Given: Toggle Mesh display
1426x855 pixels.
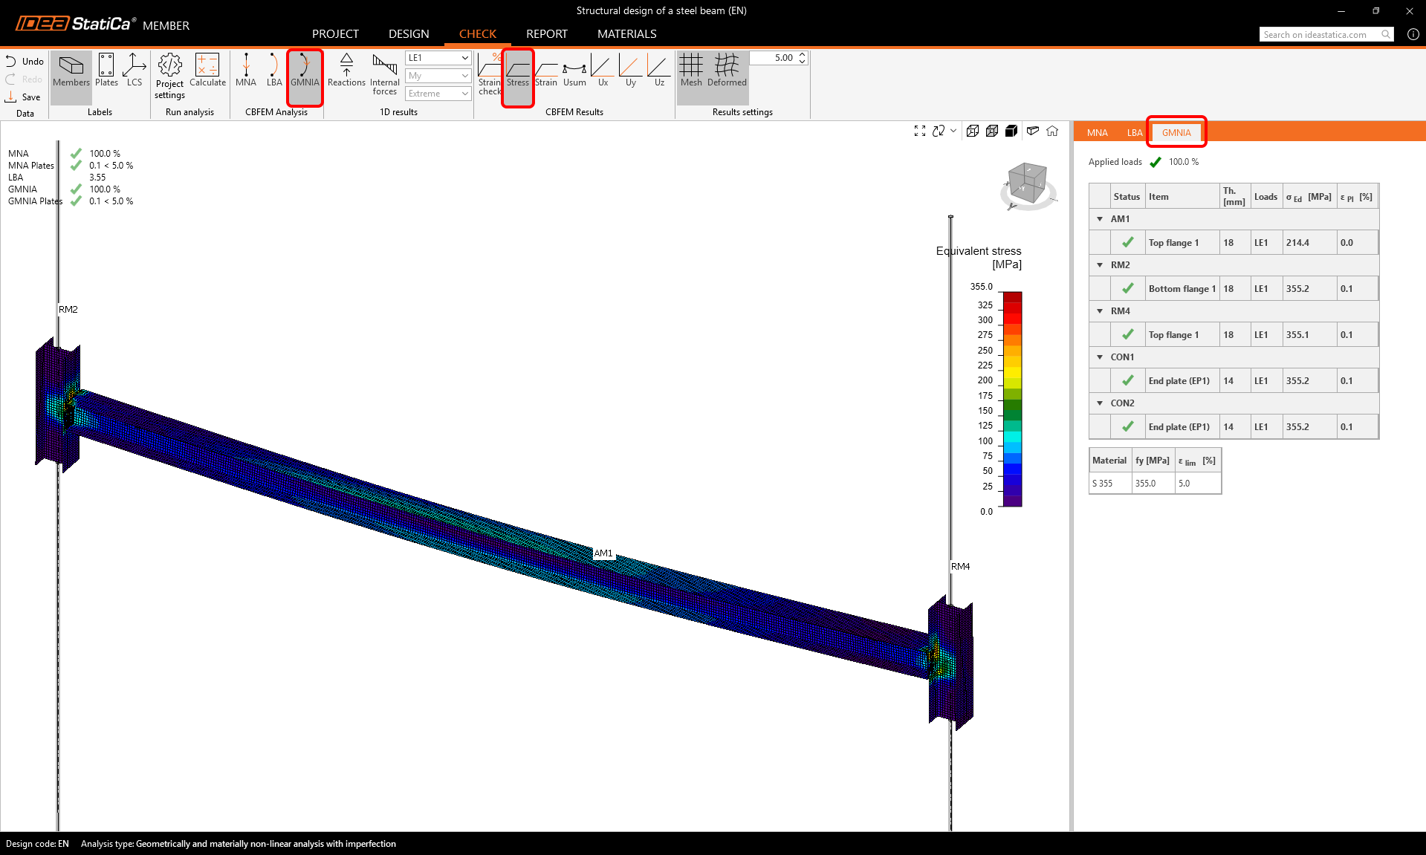Looking at the screenshot, I should (x=690, y=71).
